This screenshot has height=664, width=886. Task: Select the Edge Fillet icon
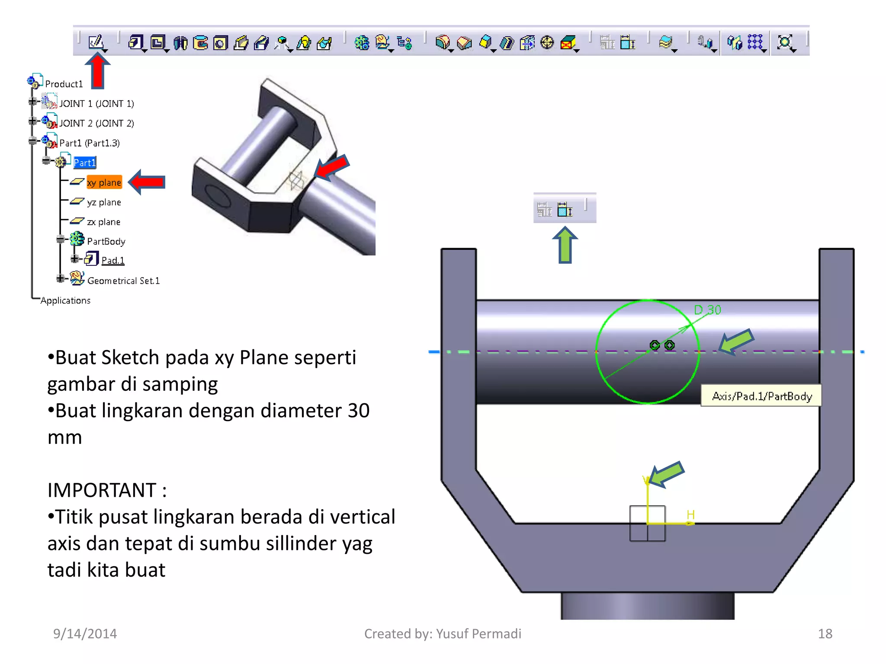(442, 42)
